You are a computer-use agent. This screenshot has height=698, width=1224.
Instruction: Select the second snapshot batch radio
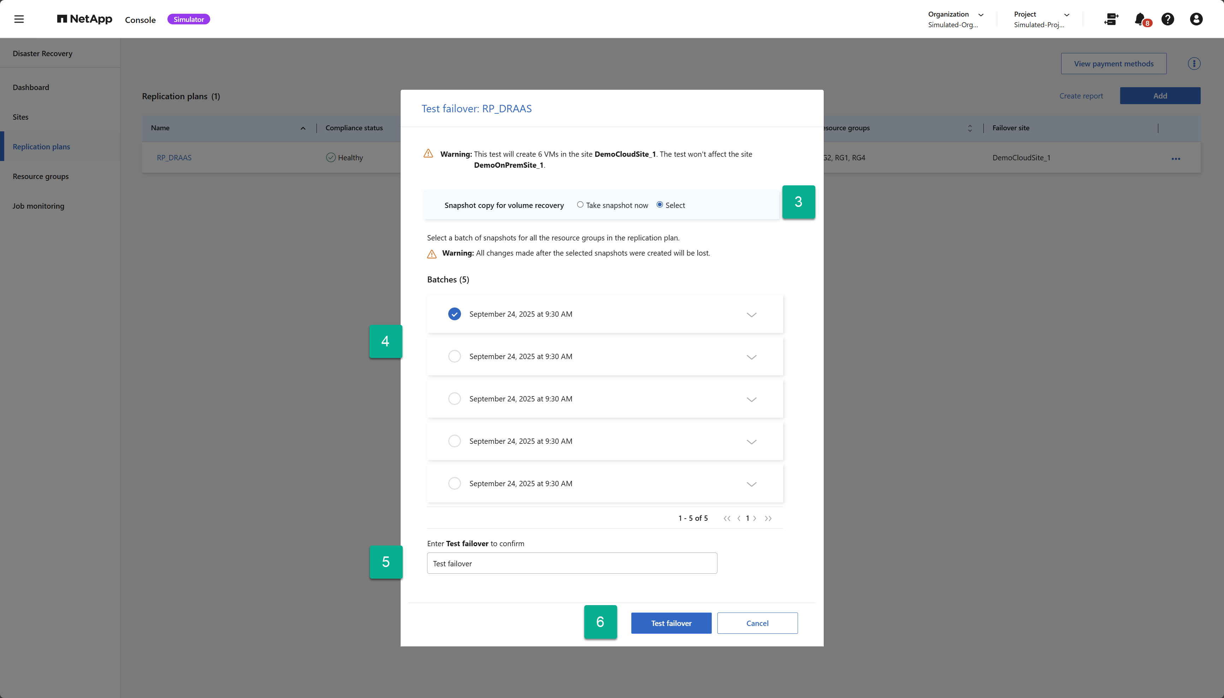[454, 356]
